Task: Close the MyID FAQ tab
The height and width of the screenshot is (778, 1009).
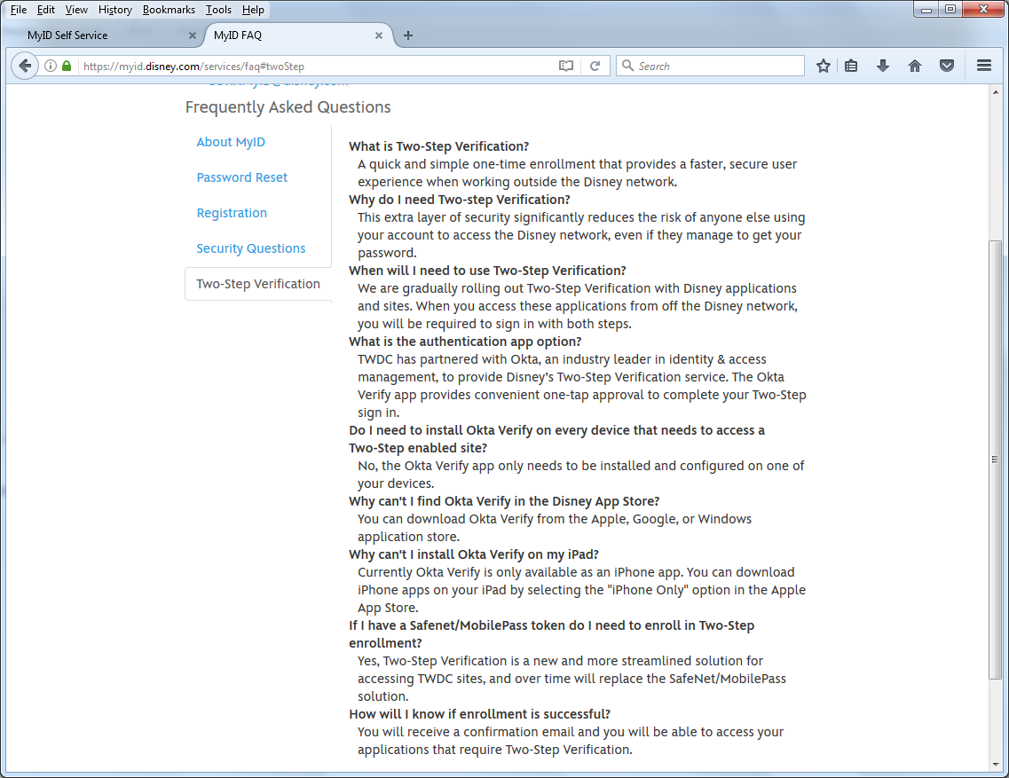Action: tap(378, 35)
